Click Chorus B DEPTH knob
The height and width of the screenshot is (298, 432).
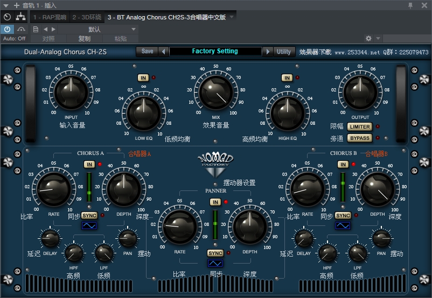tap(378, 189)
